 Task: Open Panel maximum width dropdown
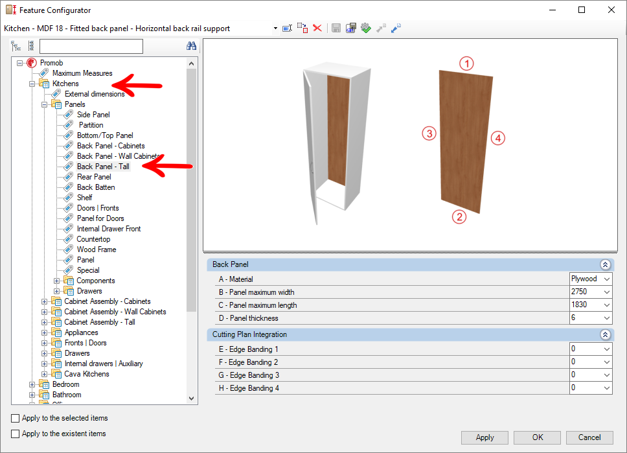click(607, 292)
